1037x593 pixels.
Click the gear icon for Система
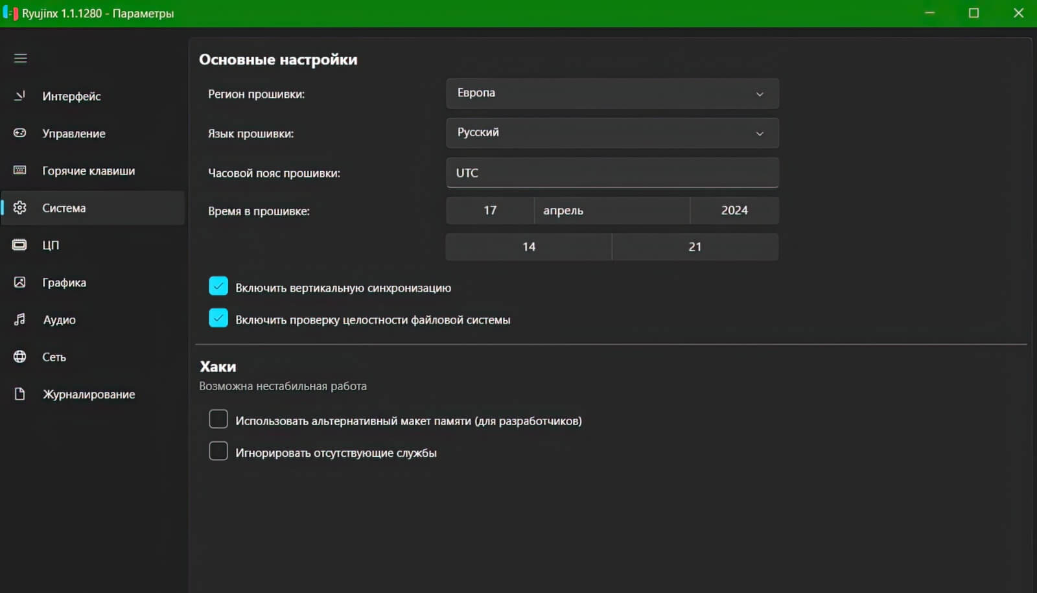pyautogui.click(x=20, y=207)
